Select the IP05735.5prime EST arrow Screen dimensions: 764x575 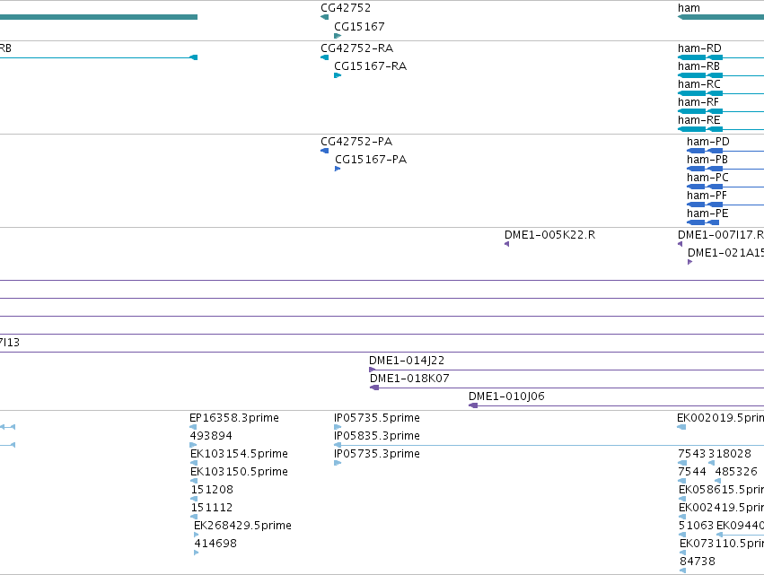[338, 427]
